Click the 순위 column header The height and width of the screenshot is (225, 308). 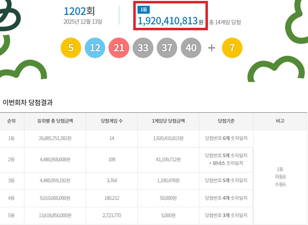point(12,121)
